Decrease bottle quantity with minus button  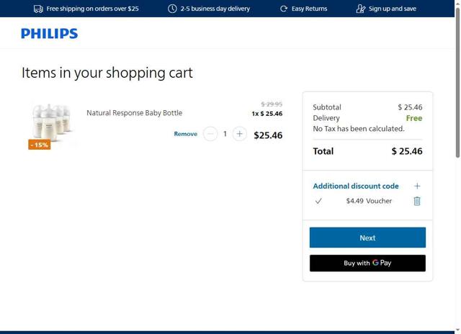click(x=210, y=134)
